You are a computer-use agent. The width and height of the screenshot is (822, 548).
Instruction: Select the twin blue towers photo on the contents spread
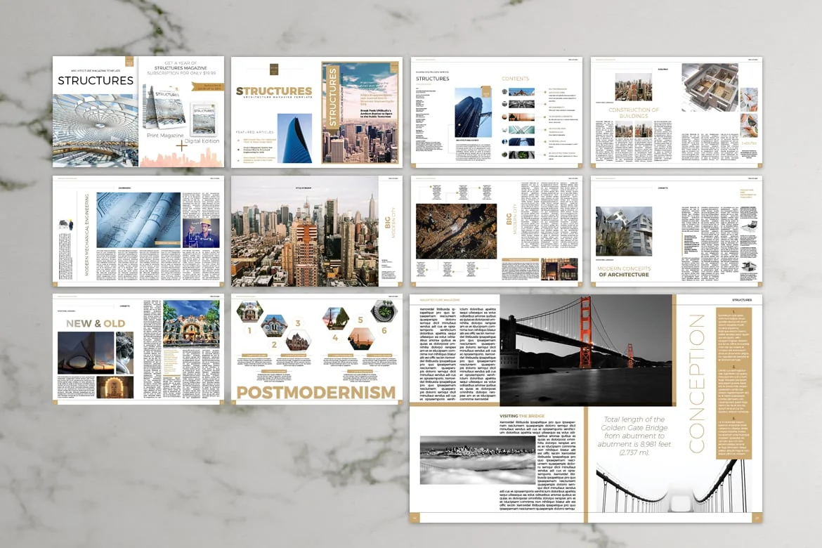(473, 112)
